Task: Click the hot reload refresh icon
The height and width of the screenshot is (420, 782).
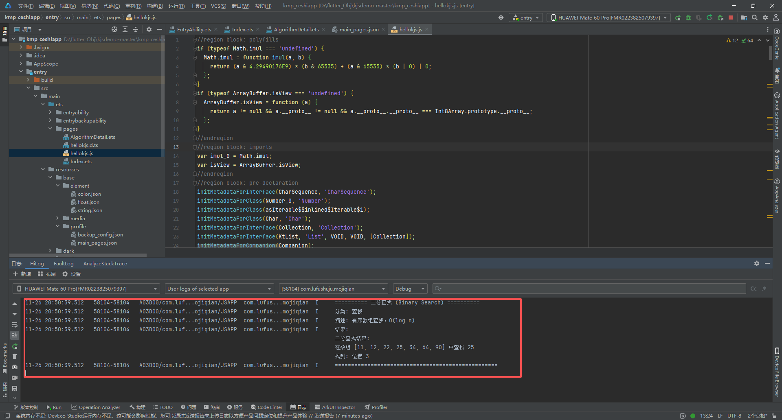Action: [710, 18]
